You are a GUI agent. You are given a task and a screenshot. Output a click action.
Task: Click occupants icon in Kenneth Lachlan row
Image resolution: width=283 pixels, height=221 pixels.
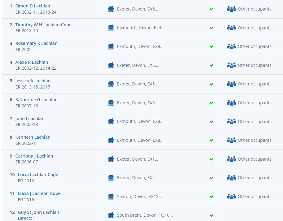[x=231, y=140]
